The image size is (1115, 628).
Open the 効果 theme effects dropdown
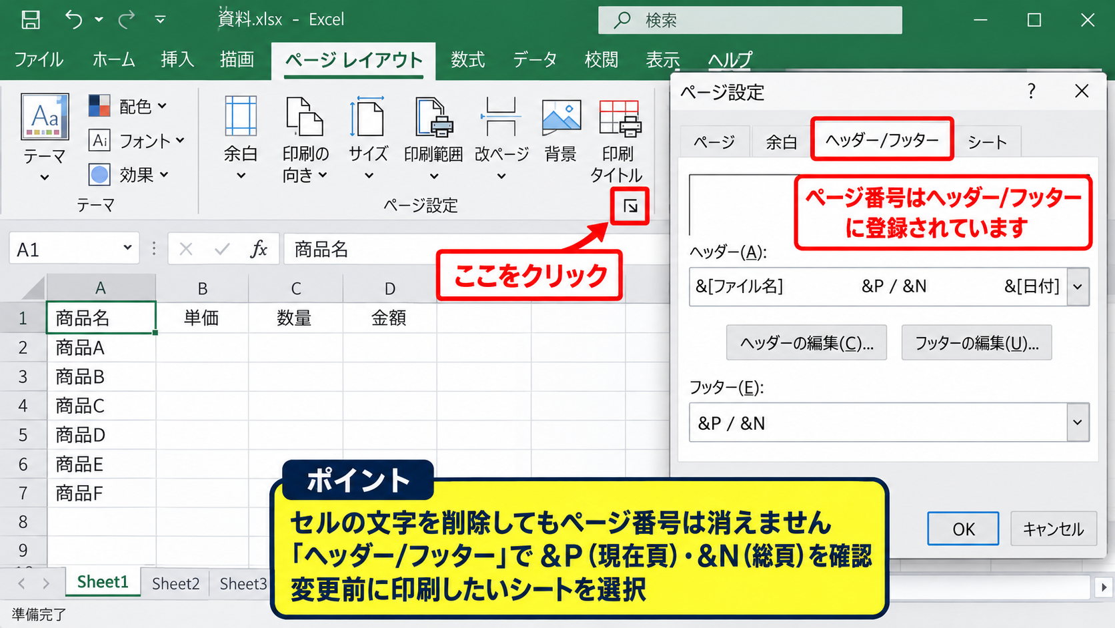pyautogui.click(x=129, y=175)
